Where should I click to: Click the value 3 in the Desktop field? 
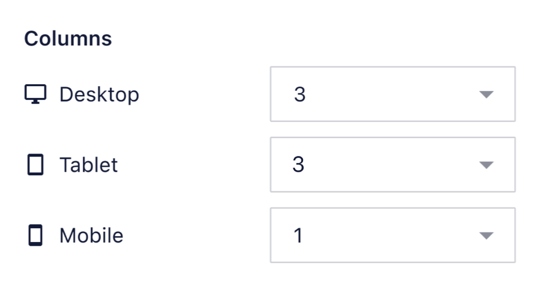(299, 94)
